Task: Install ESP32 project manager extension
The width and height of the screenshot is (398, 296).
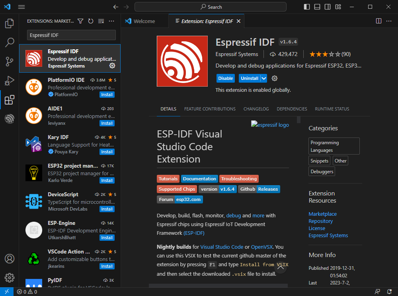Action: click(107, 180)
